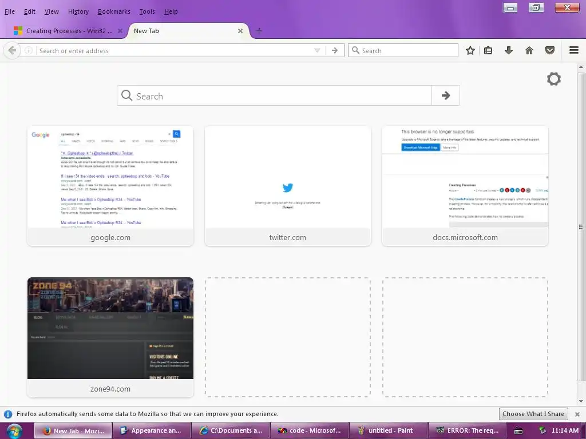The width and height of the screenshot is (586, 439).
Task: Bookmark this page with the star icon
Action: (x=470, y=50)
